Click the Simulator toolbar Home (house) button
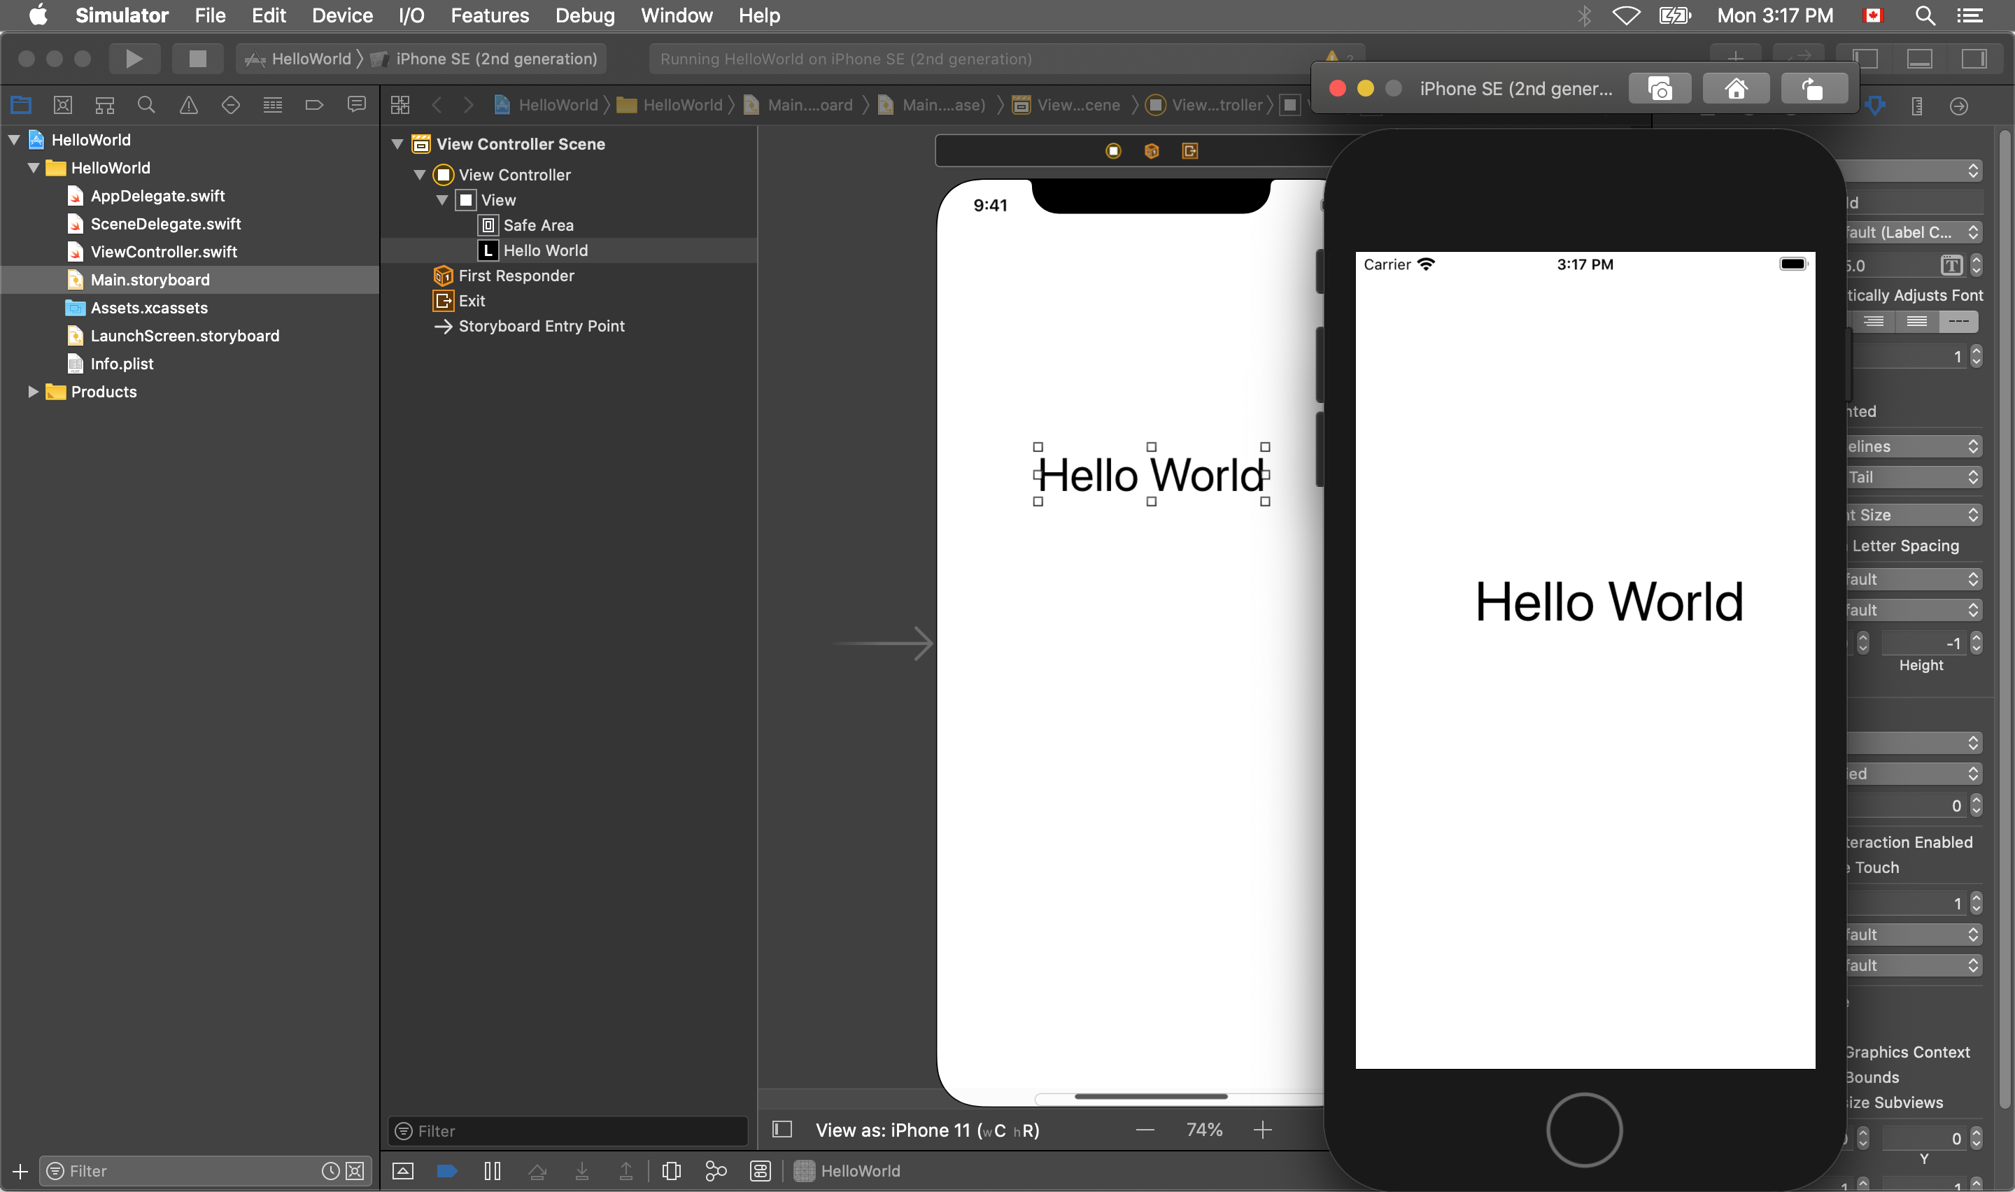Screen dimensions: 2015x1192 (x=1736, y=88)
